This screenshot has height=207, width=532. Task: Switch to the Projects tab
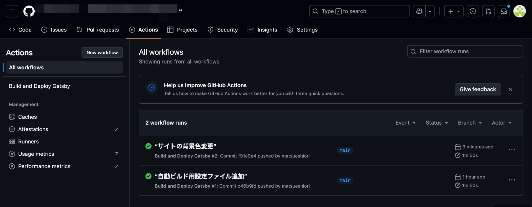point(182,30)
